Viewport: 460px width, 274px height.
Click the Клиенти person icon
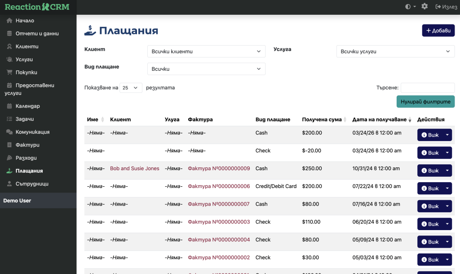9,47
